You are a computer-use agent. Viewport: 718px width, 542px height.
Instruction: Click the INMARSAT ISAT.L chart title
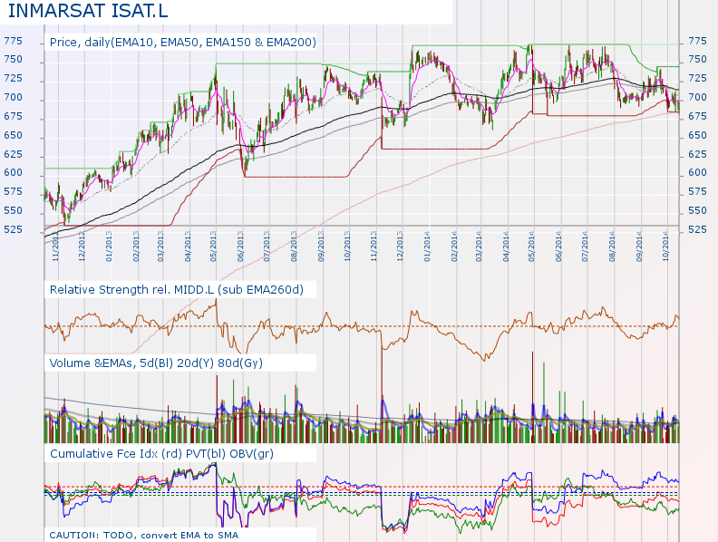[88, 11]
